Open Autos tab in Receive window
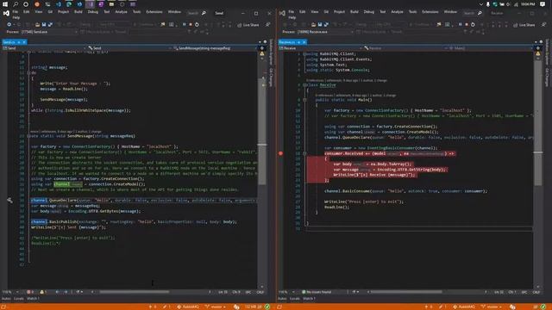This screenshot has width=552, height=310. (282, 299)
